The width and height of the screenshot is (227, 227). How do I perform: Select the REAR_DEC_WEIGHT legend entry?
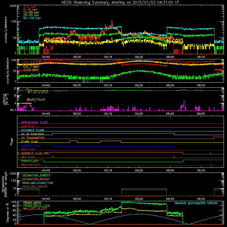coord(35,187)
